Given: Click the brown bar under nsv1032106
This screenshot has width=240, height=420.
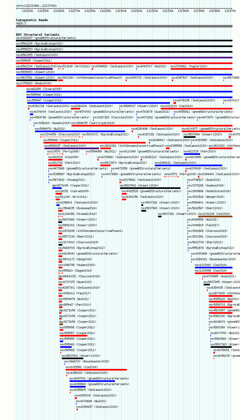Looking at the screenshot, I should click(215, 216).
